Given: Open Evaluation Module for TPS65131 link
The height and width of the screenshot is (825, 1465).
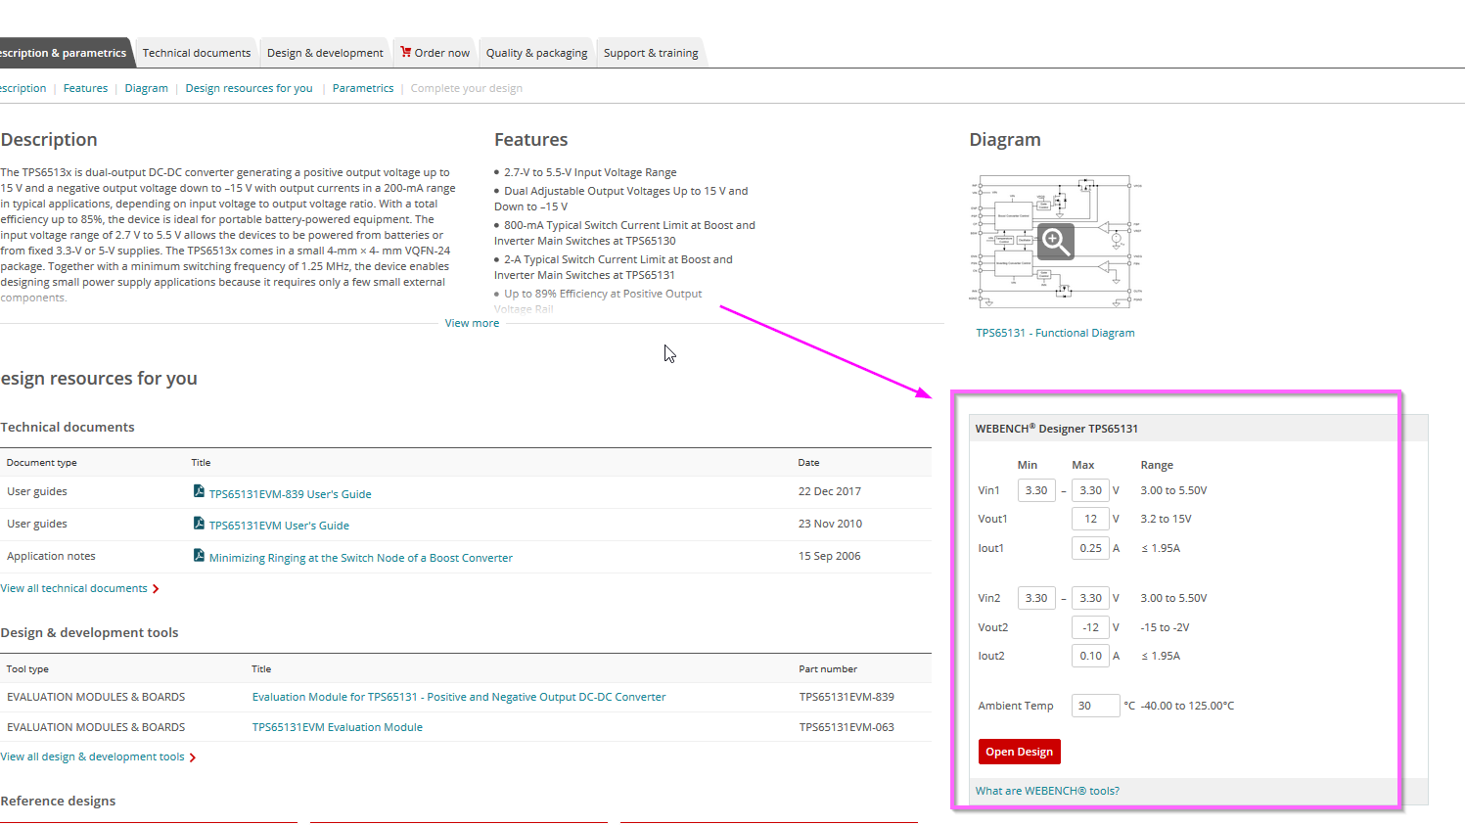Looking at the screenshot, I should (x=459, y=697).
